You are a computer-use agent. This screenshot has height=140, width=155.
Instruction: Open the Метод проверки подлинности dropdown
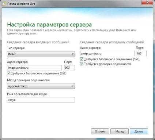point(41,86)
